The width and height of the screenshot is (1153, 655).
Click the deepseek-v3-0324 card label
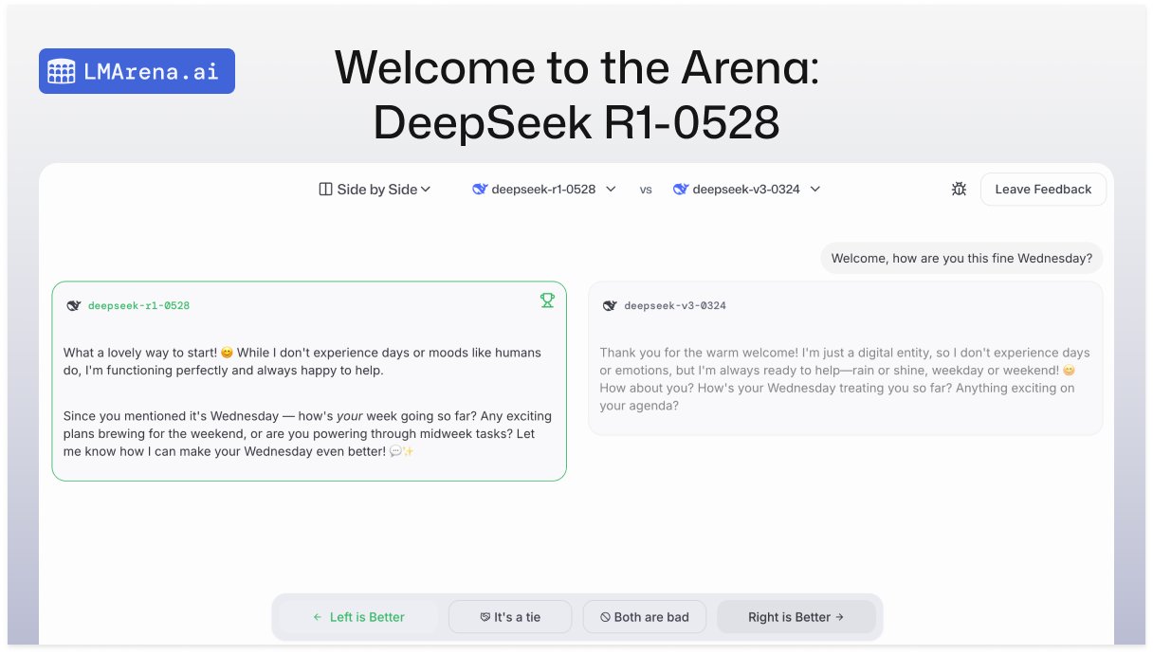click(675, 306)
